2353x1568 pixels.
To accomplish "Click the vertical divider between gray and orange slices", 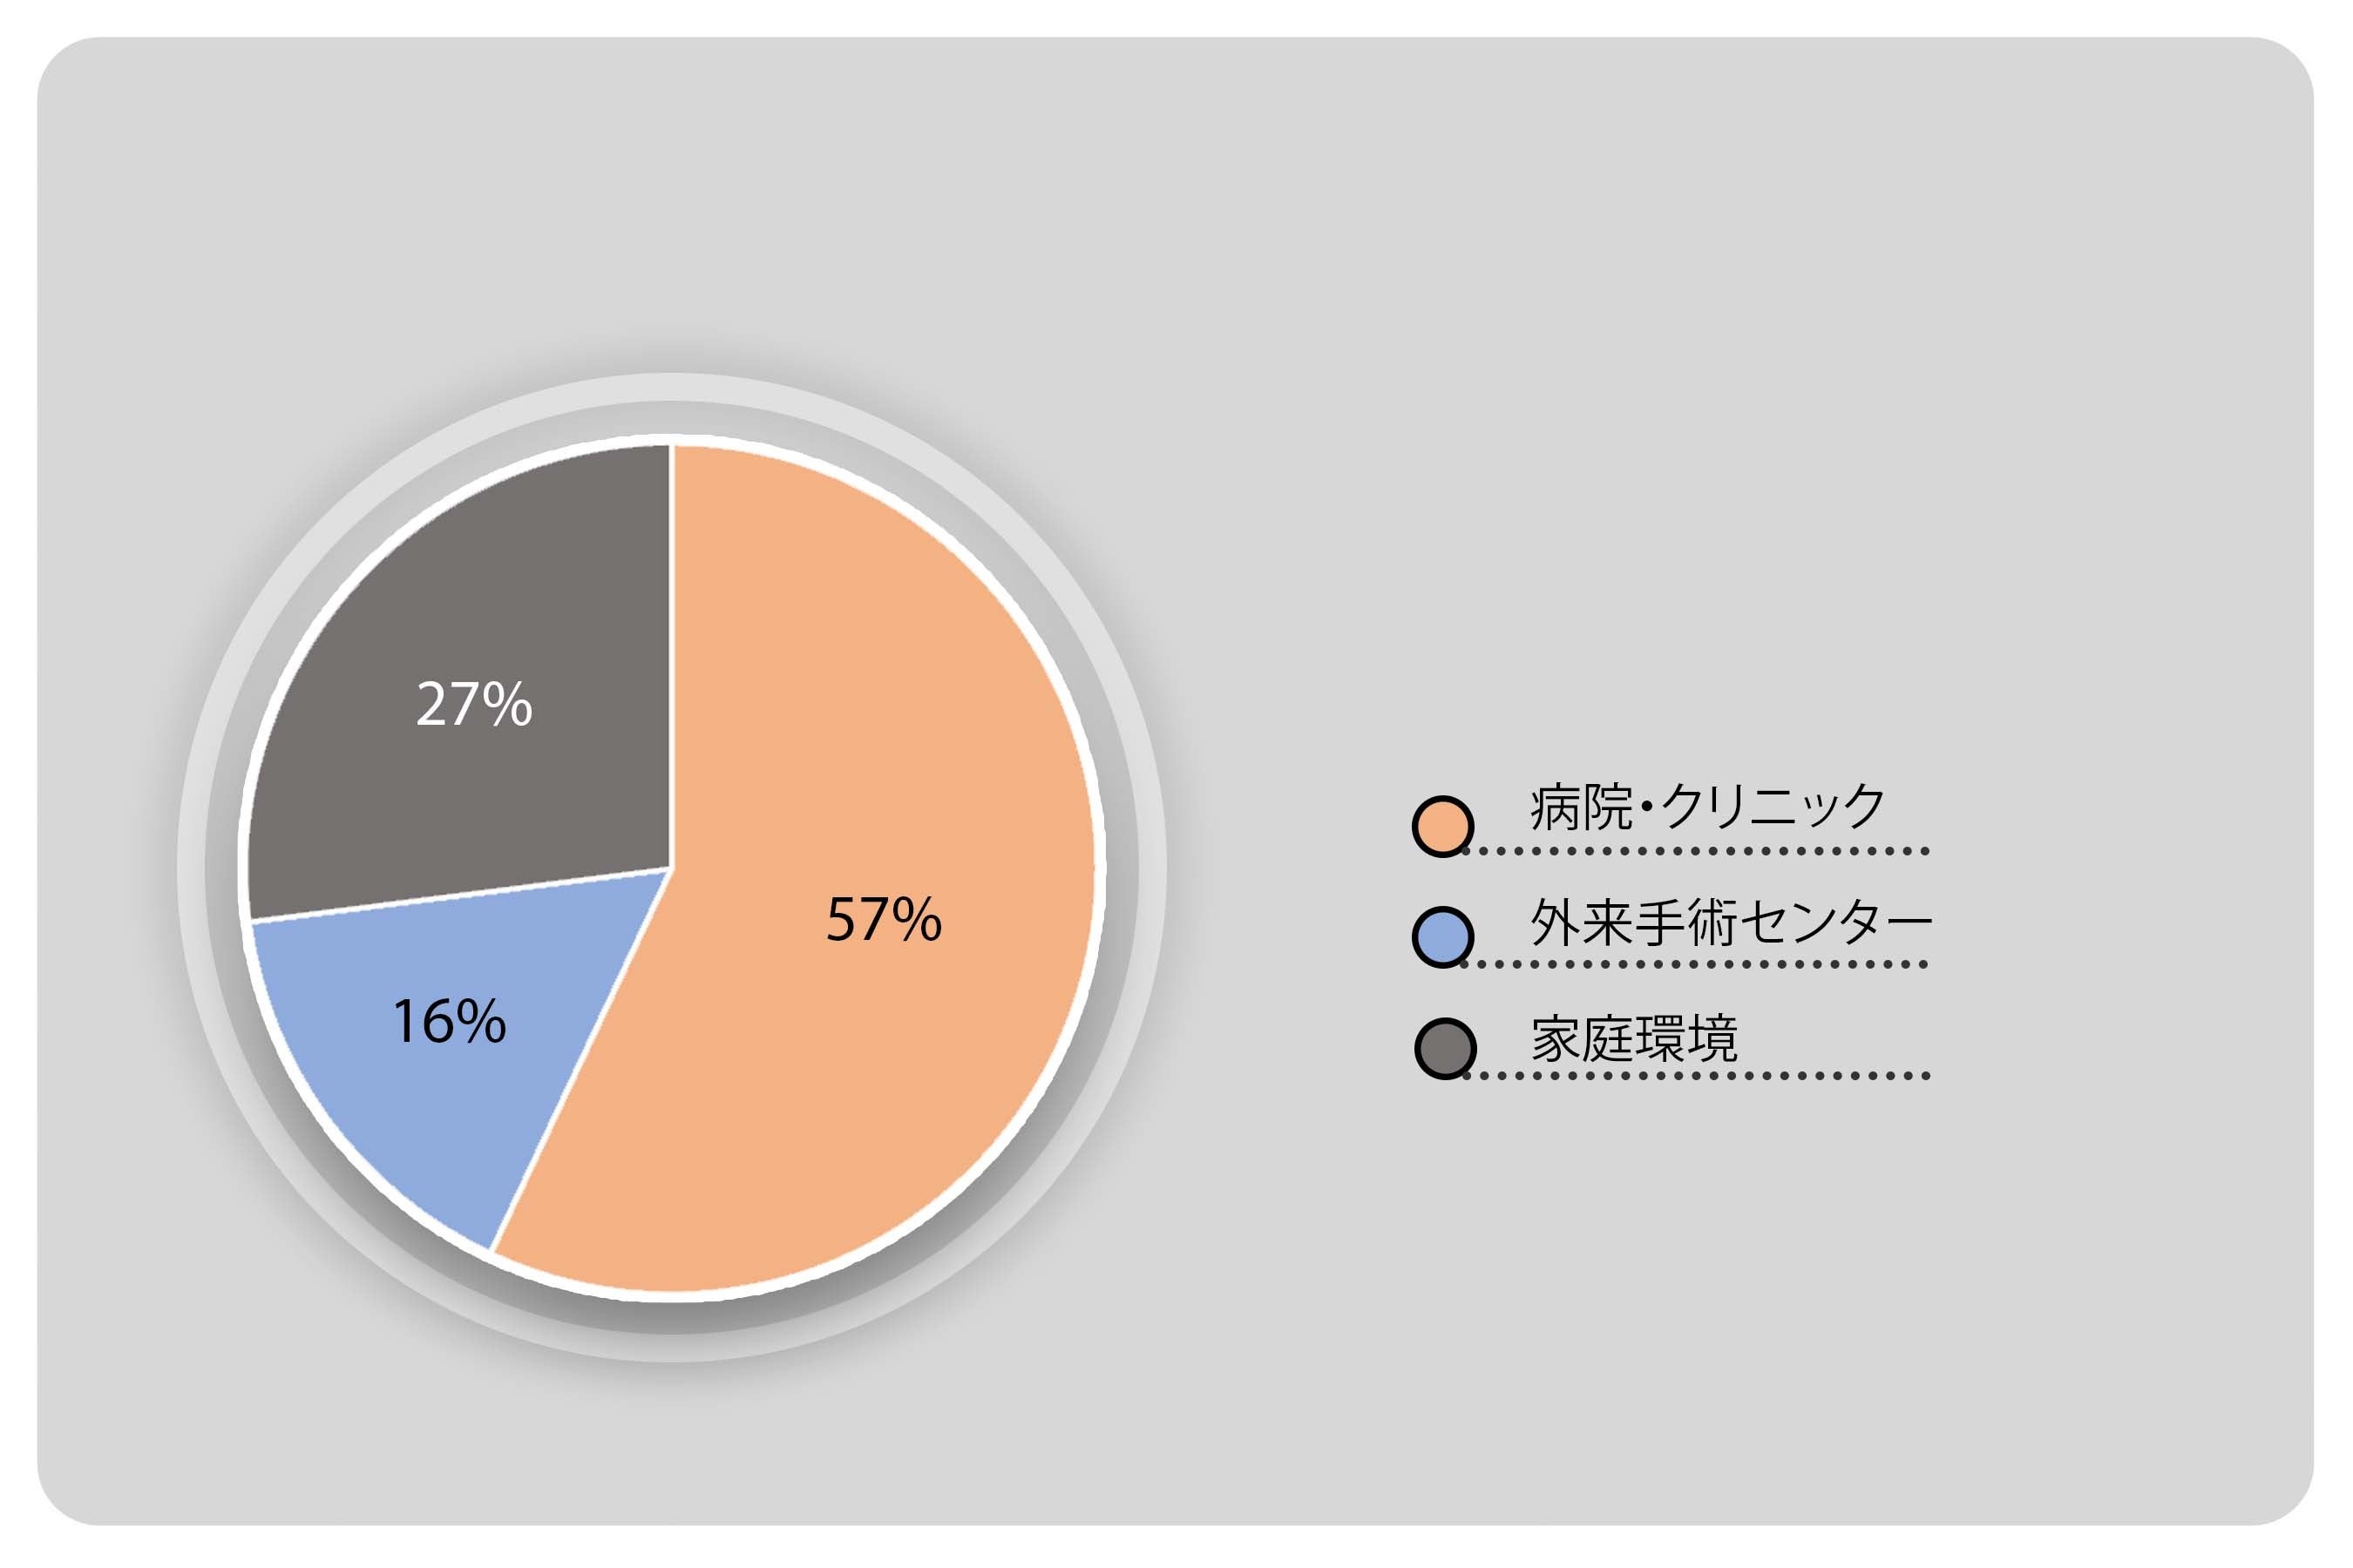I will pos(671,650).
